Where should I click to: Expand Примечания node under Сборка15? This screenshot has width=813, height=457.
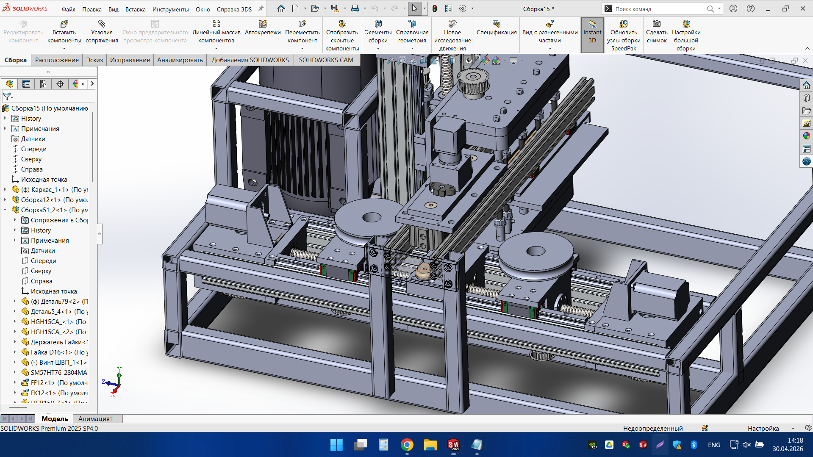pos(5,129)
